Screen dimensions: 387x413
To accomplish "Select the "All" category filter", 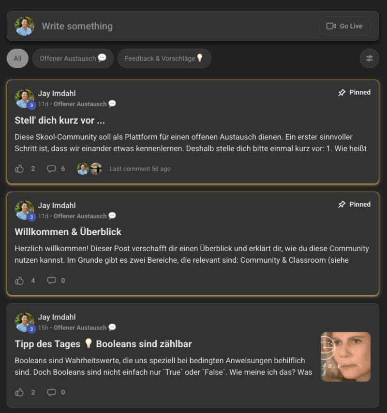I will pyautogui.click(x=17, y=58).
